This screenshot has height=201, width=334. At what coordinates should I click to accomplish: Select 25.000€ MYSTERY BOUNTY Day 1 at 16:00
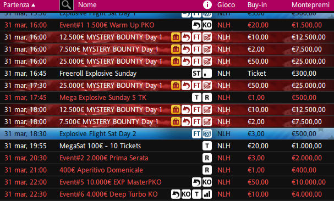click(x=167, y=62)
